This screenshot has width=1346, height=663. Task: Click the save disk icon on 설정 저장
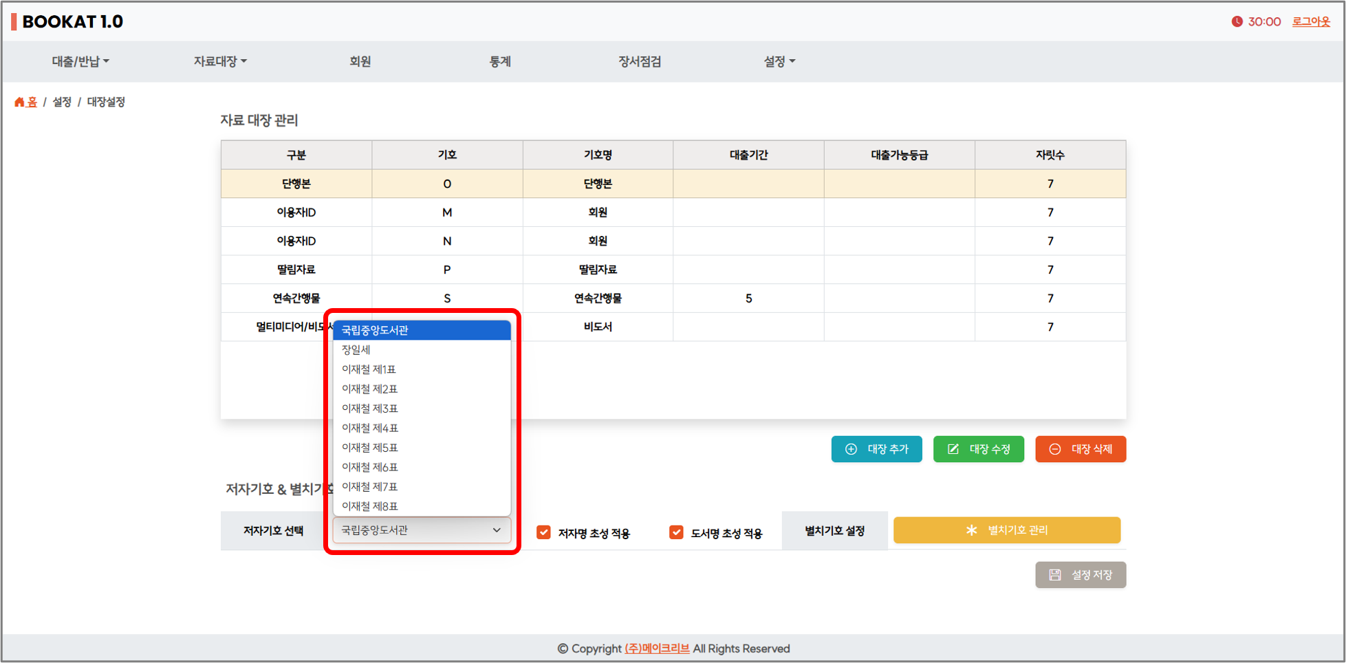coord(1055,575)
